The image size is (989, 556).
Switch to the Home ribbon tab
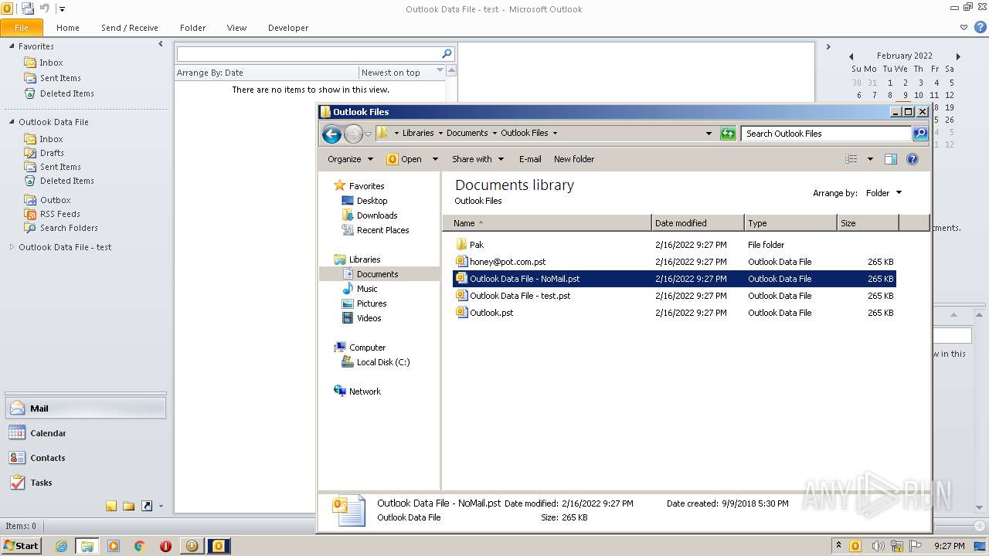(x=68, y=28)
